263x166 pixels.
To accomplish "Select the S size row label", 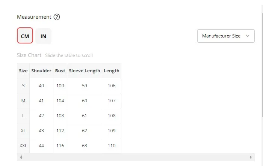I will (x=23, y=86).
